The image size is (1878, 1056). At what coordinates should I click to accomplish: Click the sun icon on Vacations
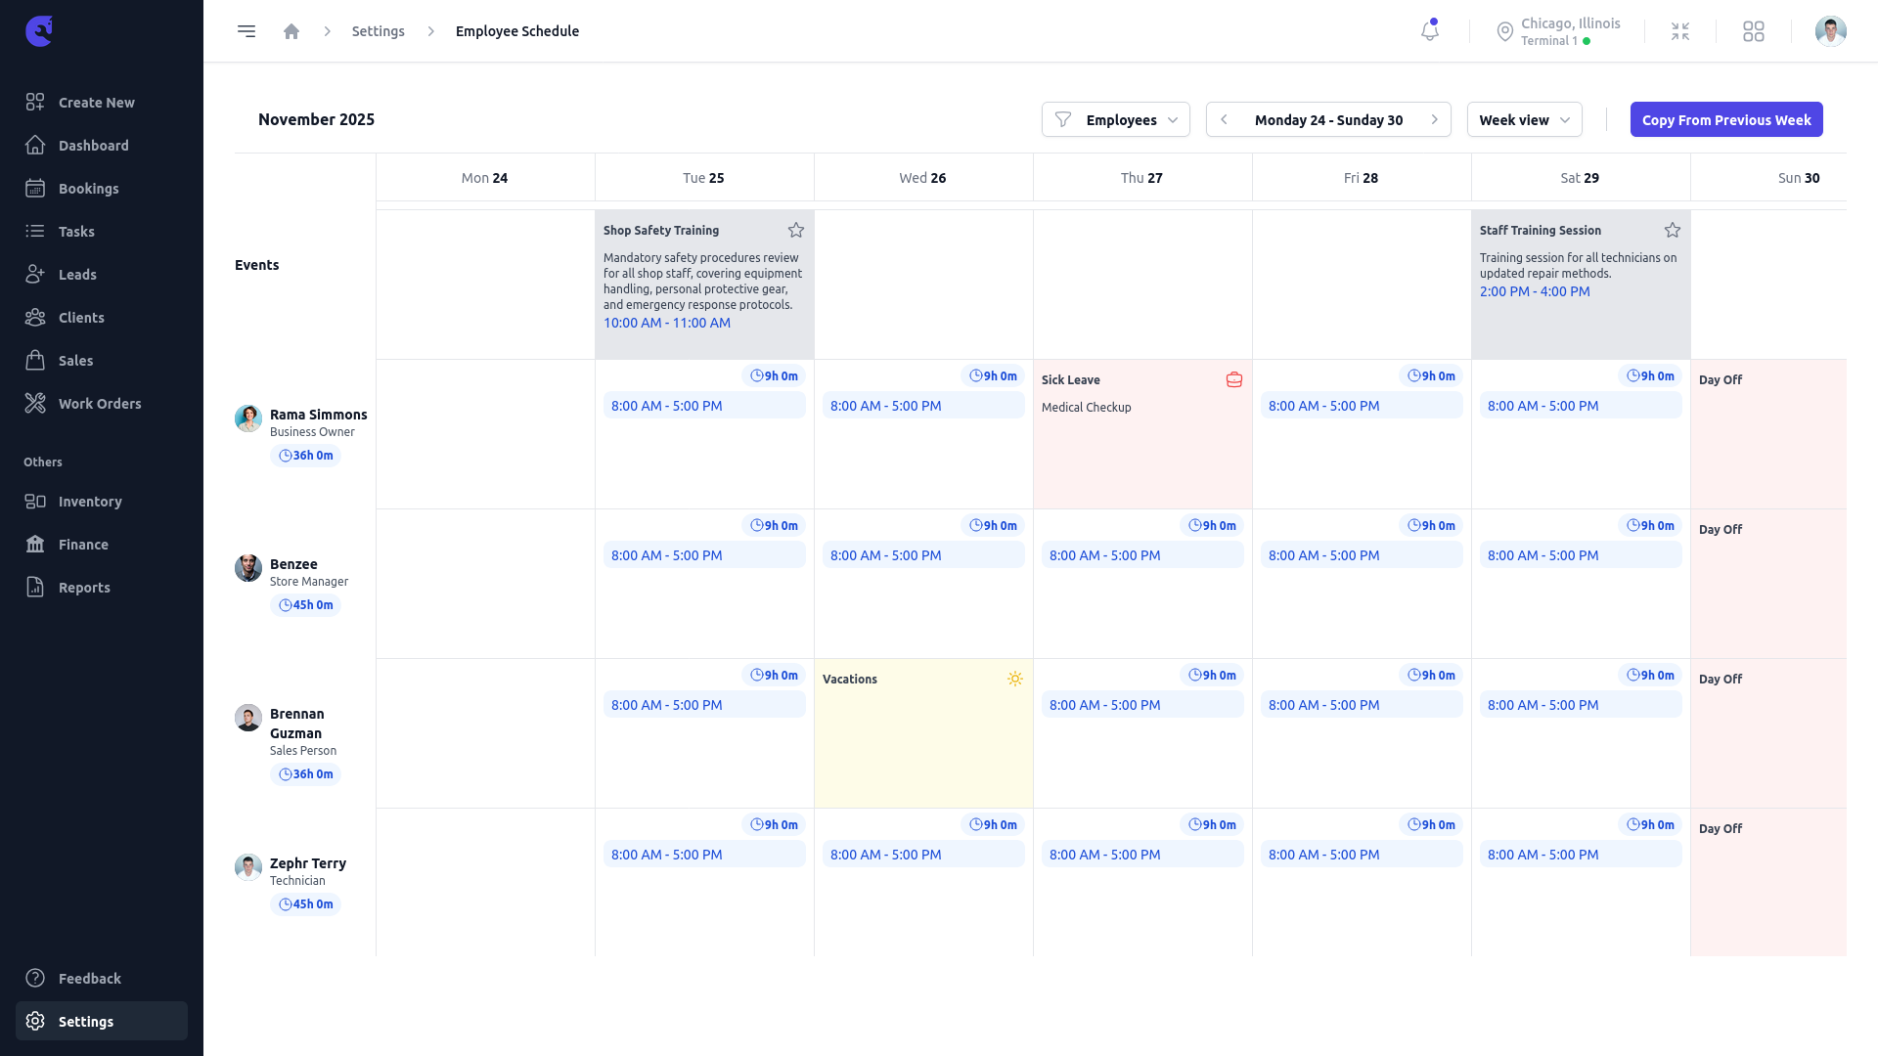pos(1015,679)
